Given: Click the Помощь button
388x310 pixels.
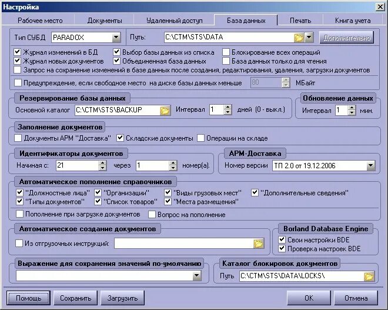Looking at the screenshot, I should coord(28,298).
